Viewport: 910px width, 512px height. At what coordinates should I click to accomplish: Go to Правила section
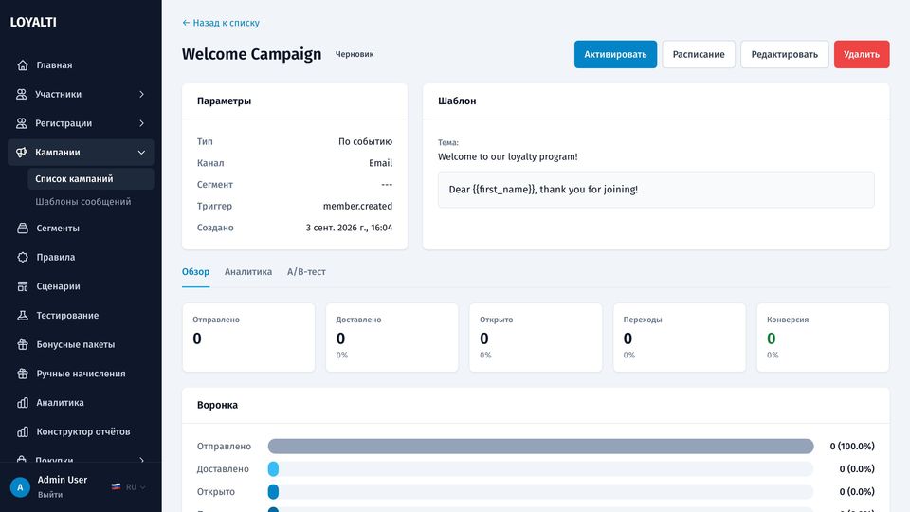click(81, 257)
